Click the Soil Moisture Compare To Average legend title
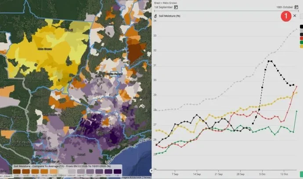Image resolution: width=303 pixels, height=179 pixels. [x=62, y=166]
